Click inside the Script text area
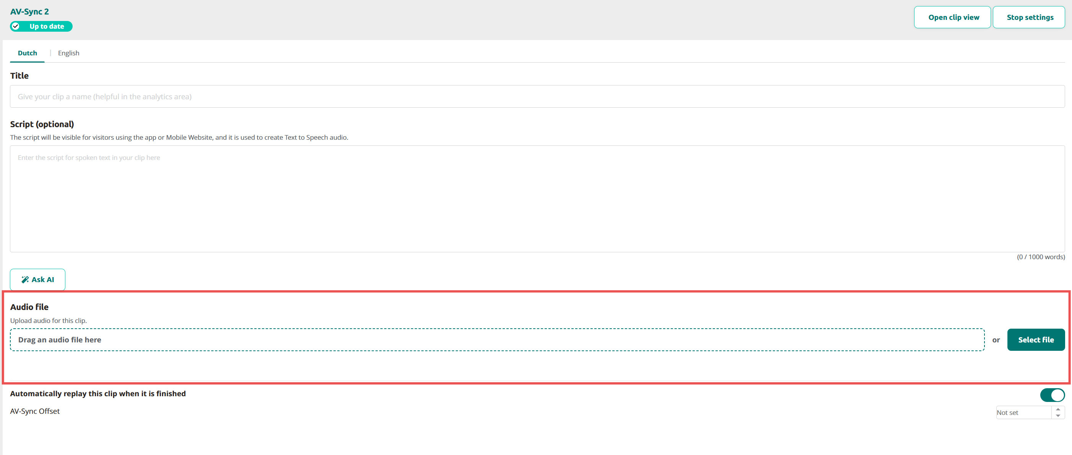Viewport: 1072px width, 455px height. pos(537,198)
